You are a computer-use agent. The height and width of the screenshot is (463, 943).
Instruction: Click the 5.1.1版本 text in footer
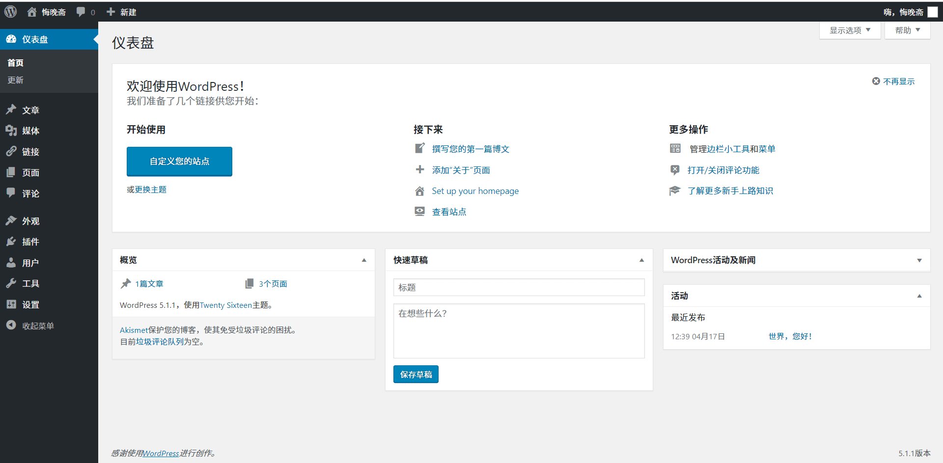(x=915, y=453)
